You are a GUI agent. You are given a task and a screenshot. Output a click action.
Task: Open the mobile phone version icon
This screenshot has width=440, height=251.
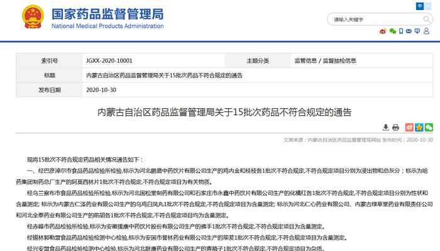[x=401, y=31]
